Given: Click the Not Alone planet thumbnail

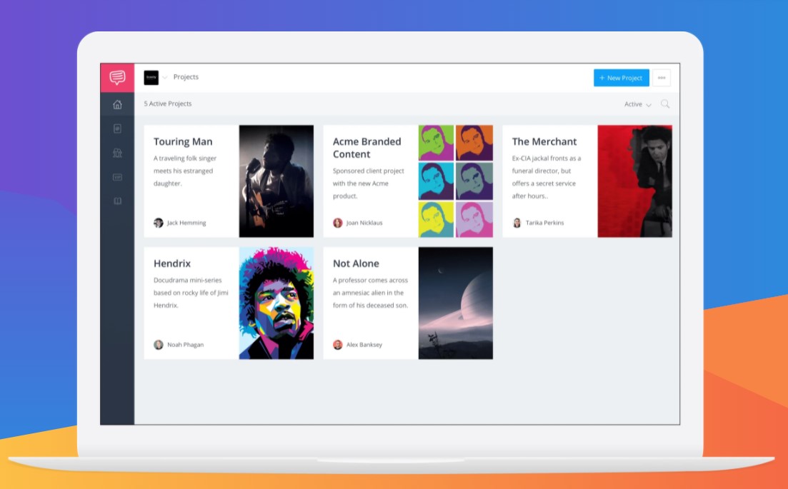Looking at the screenshot, I should point(456,303).
